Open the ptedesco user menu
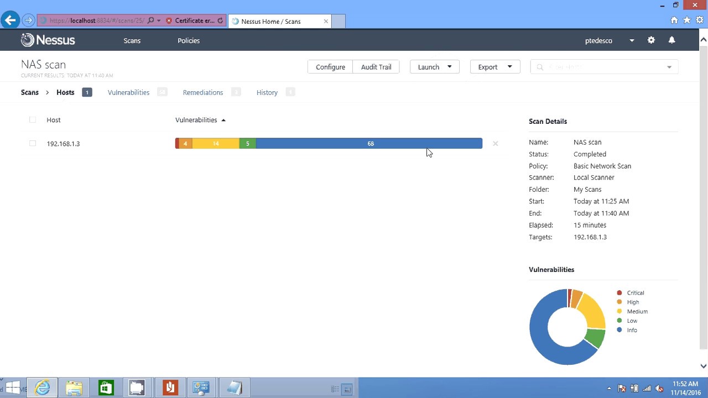 click(610, 40)
